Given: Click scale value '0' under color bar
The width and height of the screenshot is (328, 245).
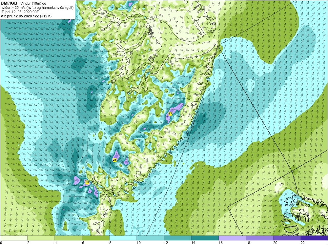Looking at the screenshot, I should tap(1, 243).
